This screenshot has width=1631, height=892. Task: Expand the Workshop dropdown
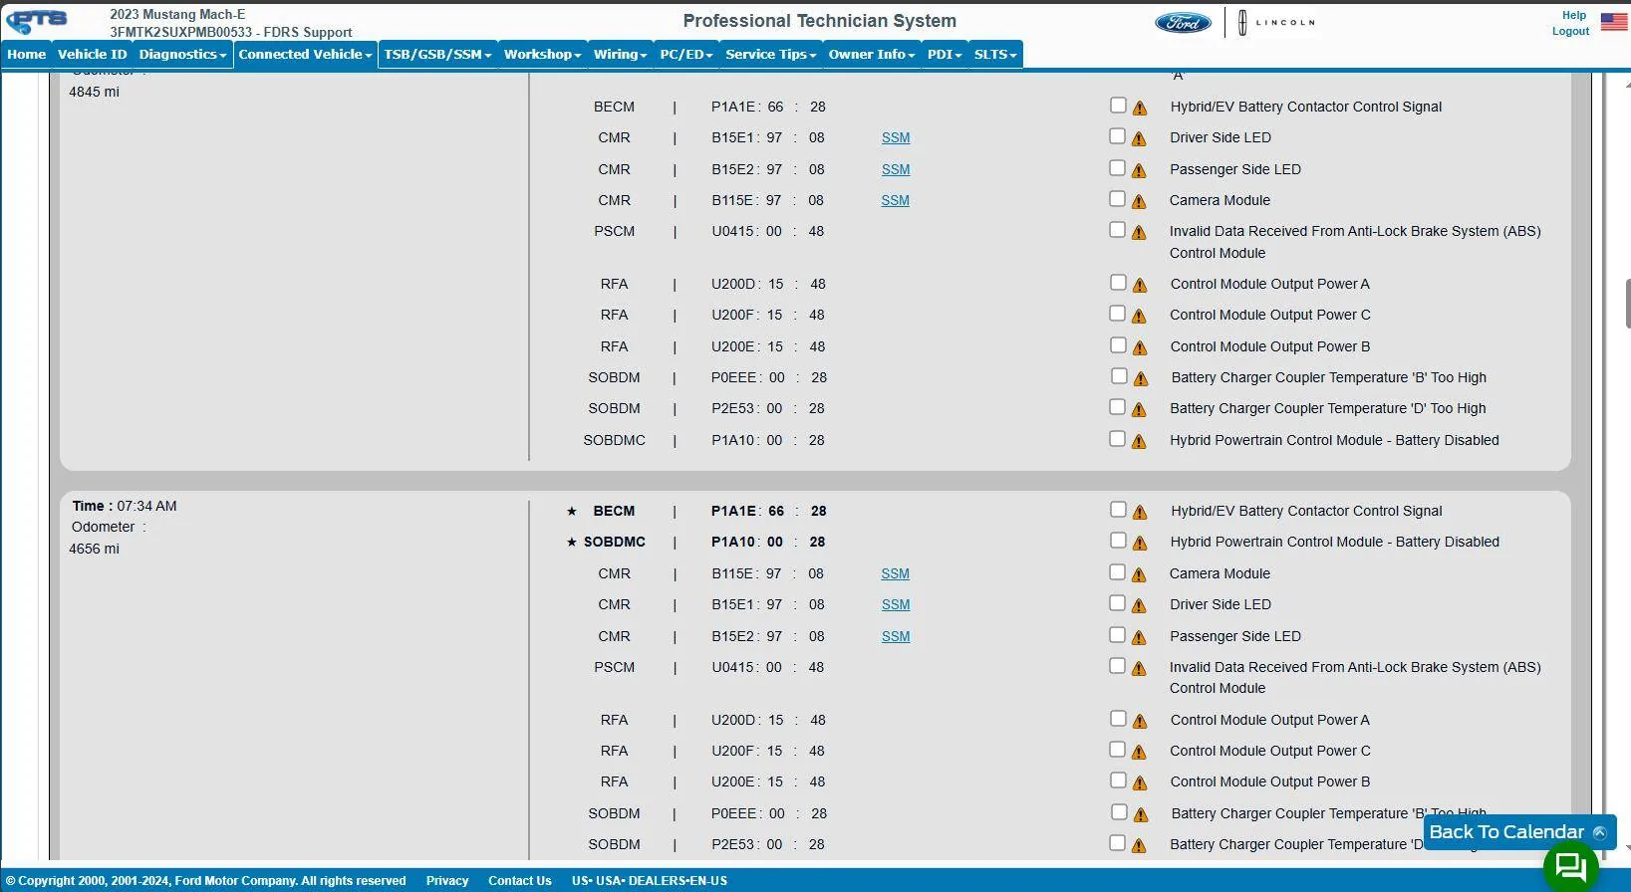pyautogui.click(x=542, y=55)
